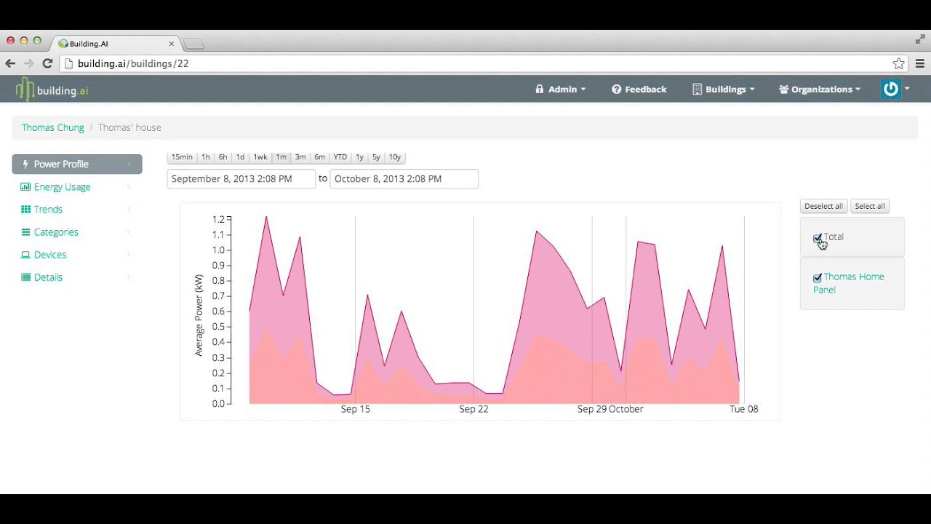Open the Buildings dropdown menu
931x524 pixels.
click(724, 90)
